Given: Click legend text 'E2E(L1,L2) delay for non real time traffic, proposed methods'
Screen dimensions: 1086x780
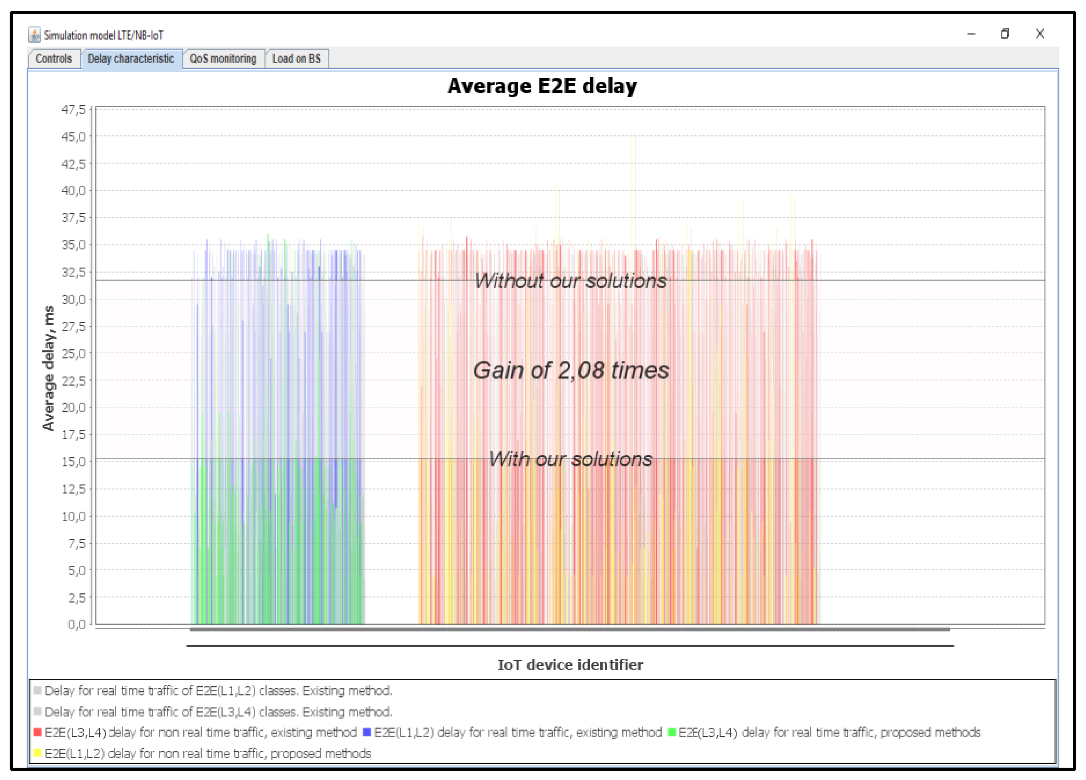Looking at the screenshot, I should (207, 754).
